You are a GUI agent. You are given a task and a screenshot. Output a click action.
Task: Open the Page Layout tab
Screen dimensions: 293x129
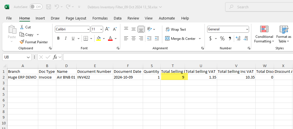(76, 18)
